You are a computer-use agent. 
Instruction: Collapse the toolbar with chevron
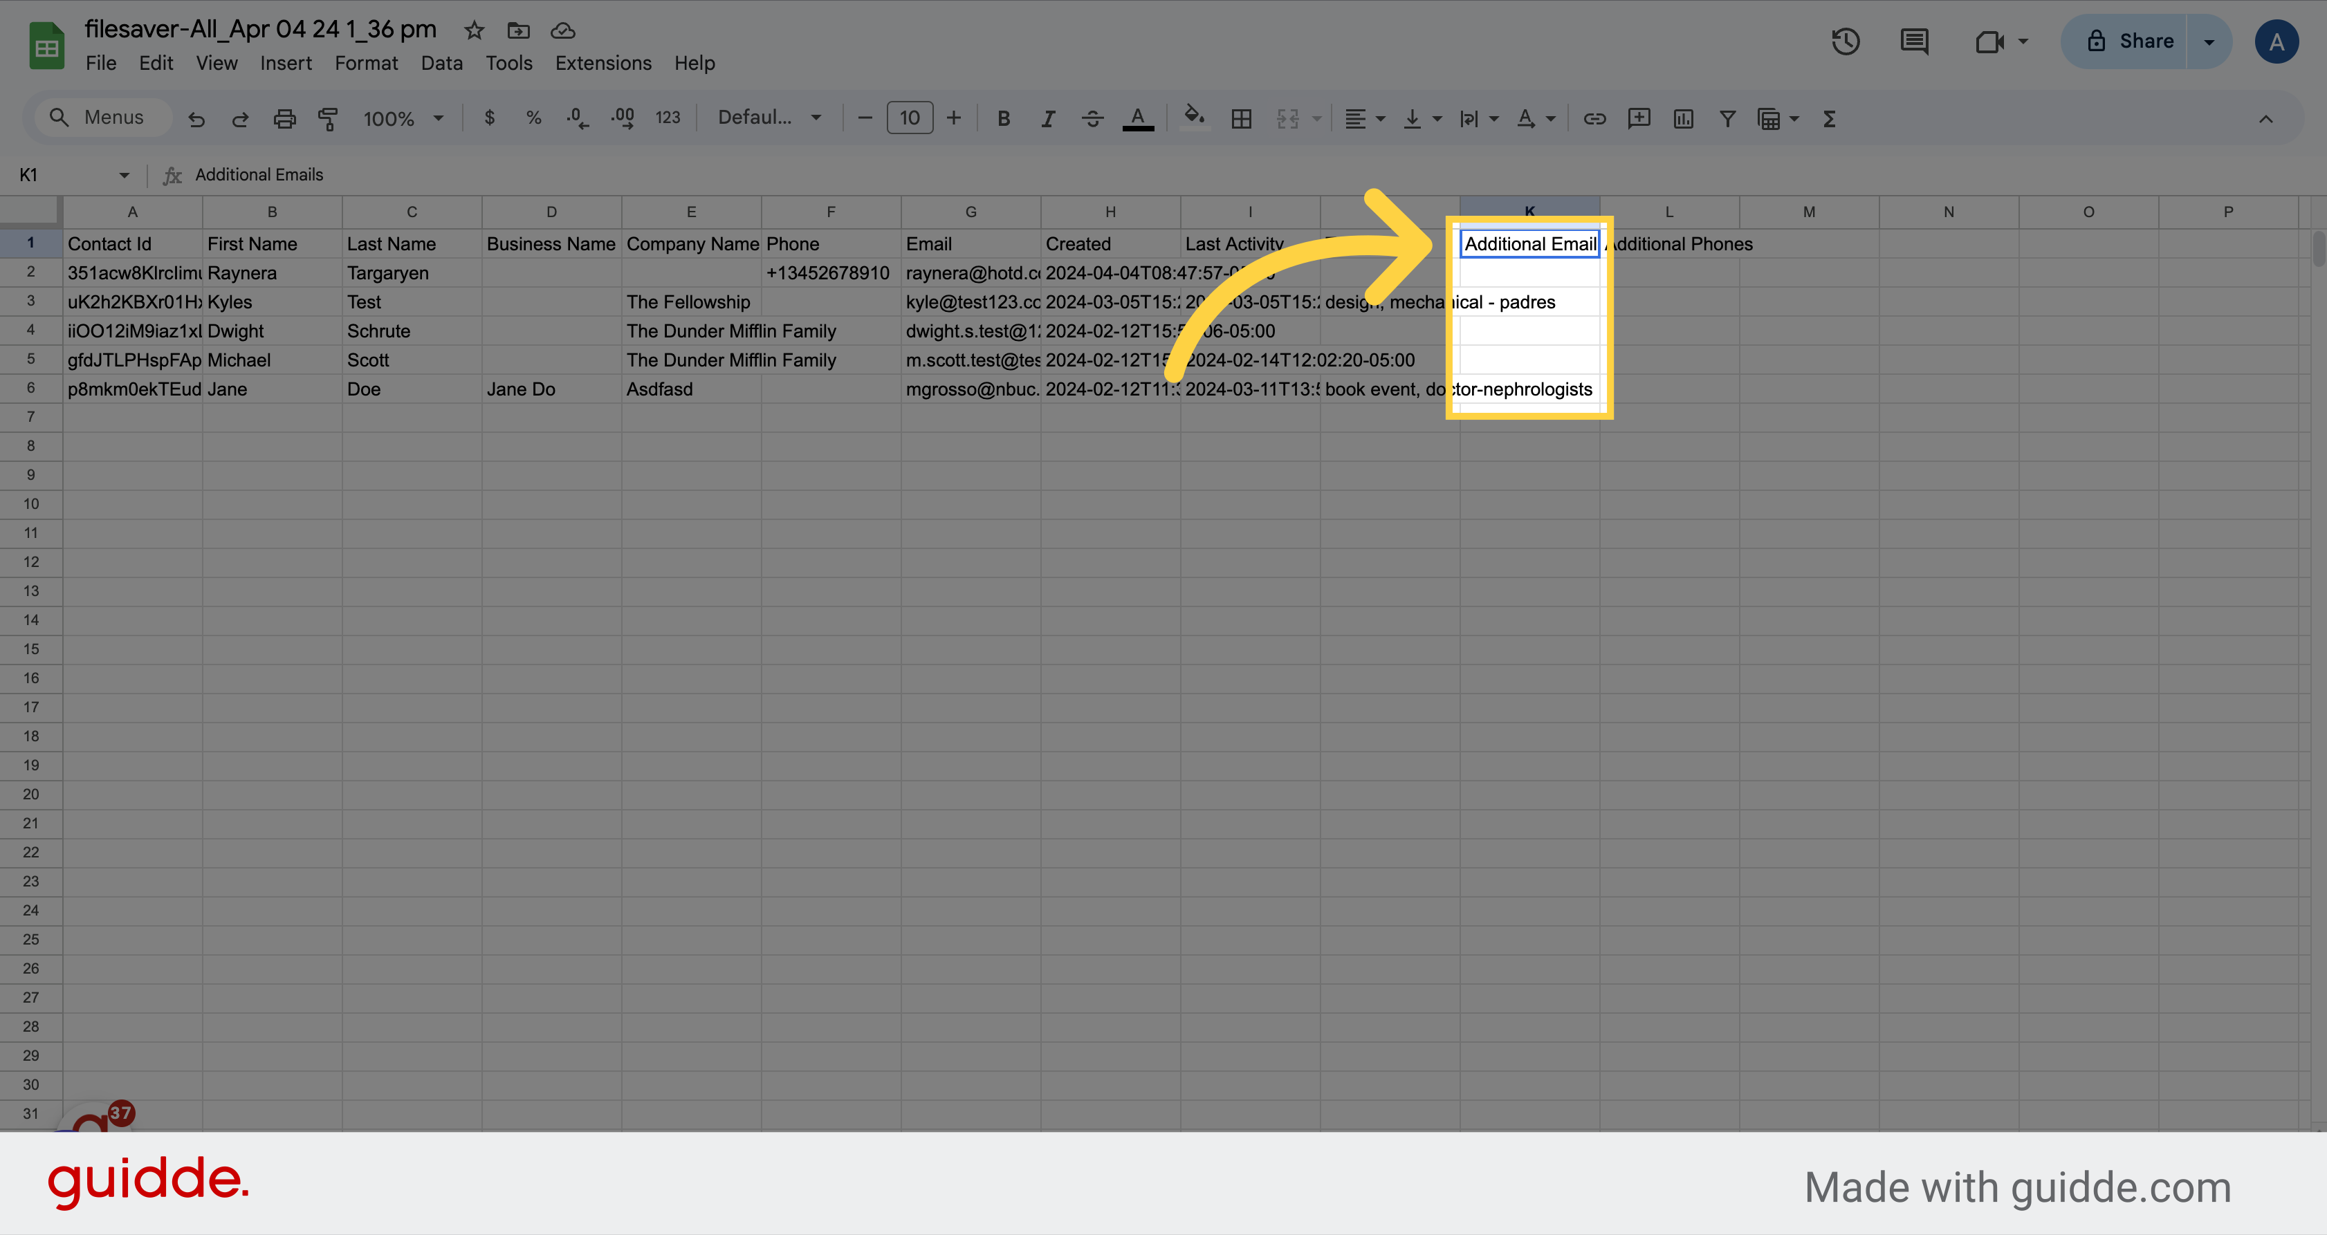(x=2265, y=118)
